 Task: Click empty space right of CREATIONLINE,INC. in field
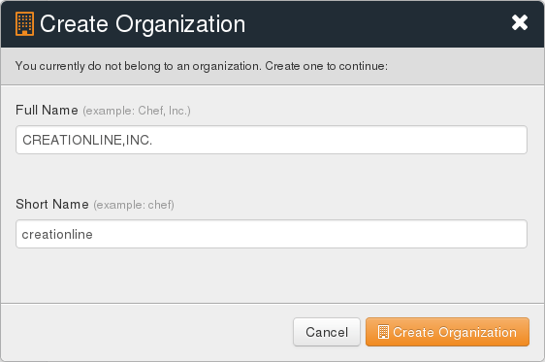(337, 140)
